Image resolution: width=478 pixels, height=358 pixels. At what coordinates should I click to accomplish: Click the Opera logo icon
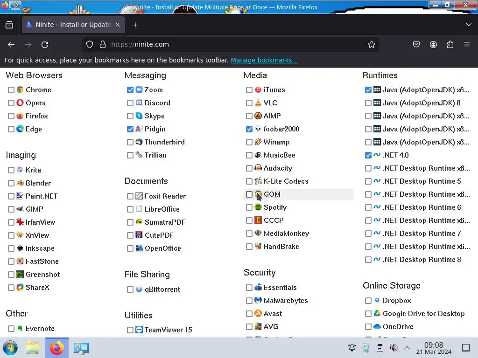click(20, 103)
